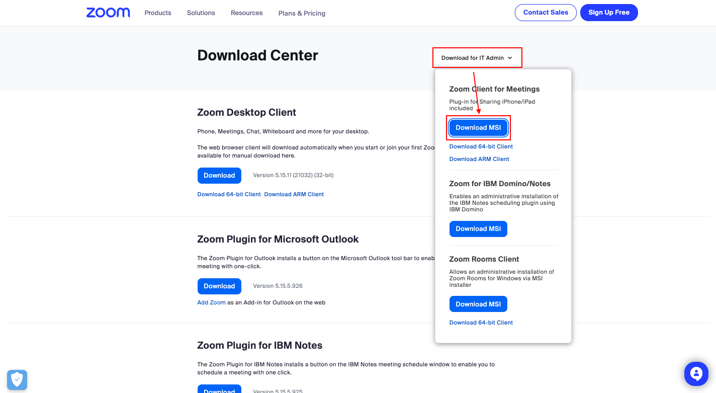This screenshot has width=716, height=393.
Task: Click the Add Zoom link for Outlook web
Action: [211, 302]
